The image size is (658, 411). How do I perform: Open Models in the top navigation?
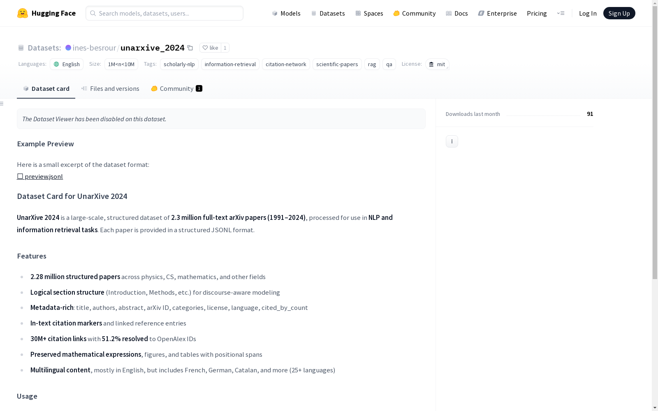pyautogui.click(x=286, y=13)
